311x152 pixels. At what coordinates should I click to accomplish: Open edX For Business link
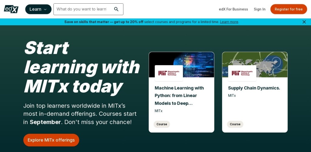[234, 9]
